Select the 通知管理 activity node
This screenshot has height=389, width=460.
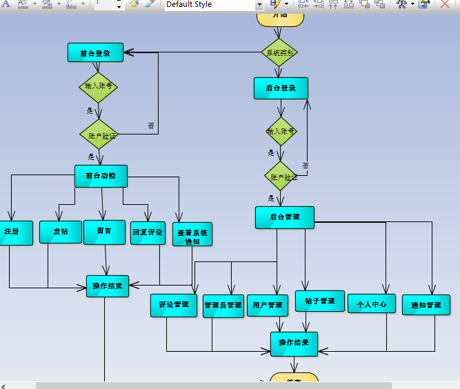tap(426, 305)
